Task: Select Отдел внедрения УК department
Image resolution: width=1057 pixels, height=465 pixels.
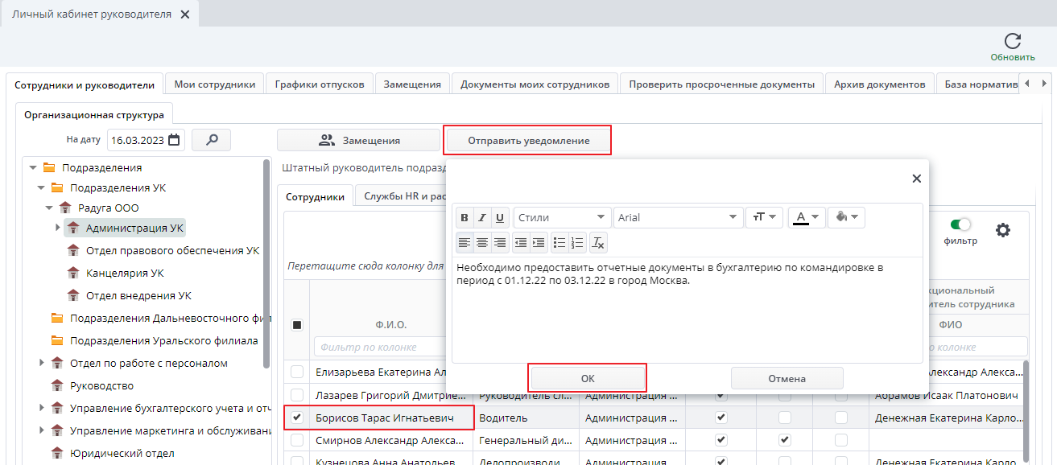Action: [138, 295]
